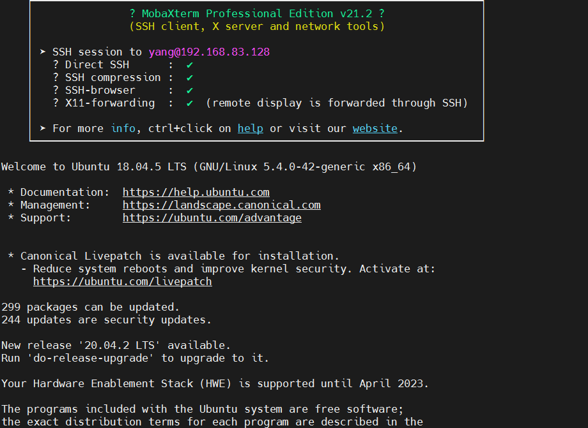Click the question mark after v21.2
This screenshot has width=588, height=428.
[x=382, y=13]
